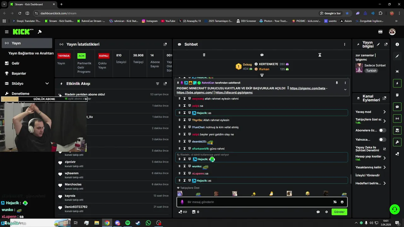The width and height of the screenshot is (404, 227).
Task: Click the hourglass icon below Sohbet header
Action: pyautogui.click(x=320, y=55)
